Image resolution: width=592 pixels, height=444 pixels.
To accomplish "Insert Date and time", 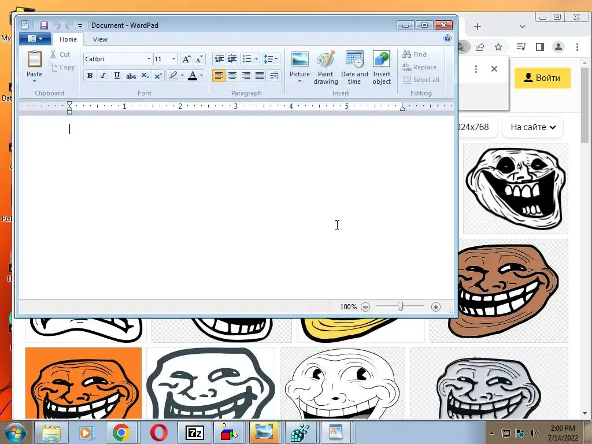I will [x=354, y=67].
